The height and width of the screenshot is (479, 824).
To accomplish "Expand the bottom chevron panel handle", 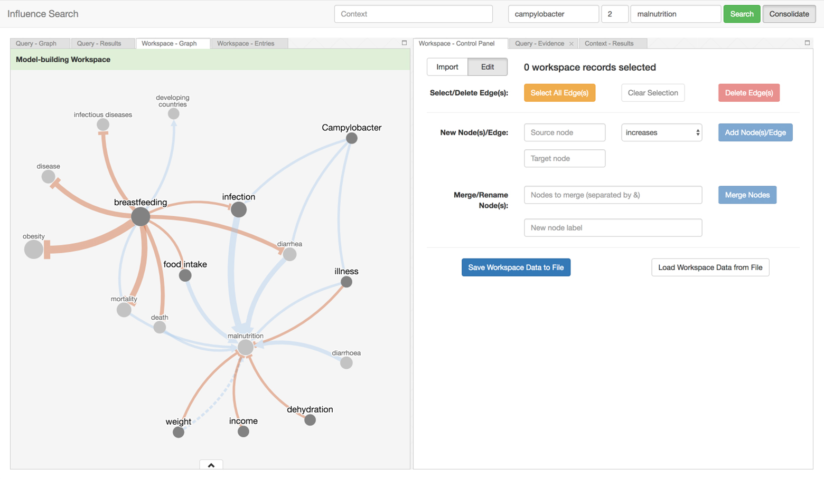I will tap(211, 465).
